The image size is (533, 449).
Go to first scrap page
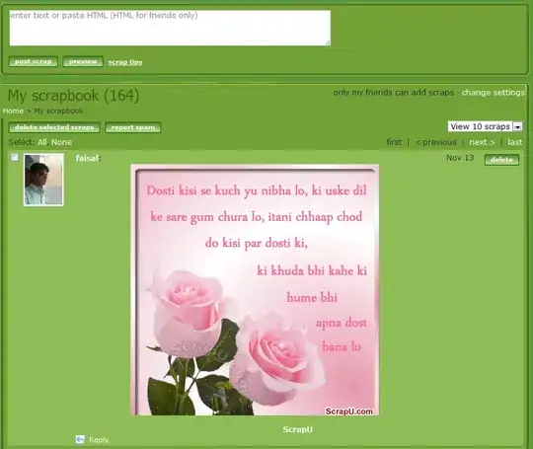pyautogui.click(x=394, y=142)
